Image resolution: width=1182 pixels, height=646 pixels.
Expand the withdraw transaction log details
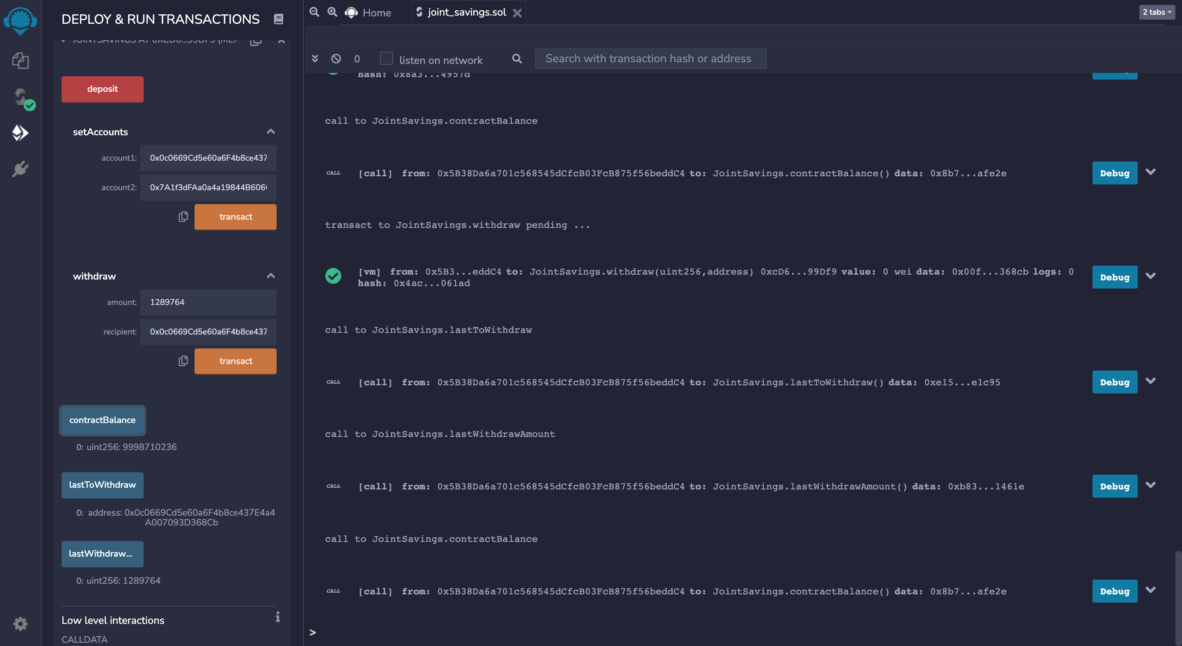[1150, 276]
